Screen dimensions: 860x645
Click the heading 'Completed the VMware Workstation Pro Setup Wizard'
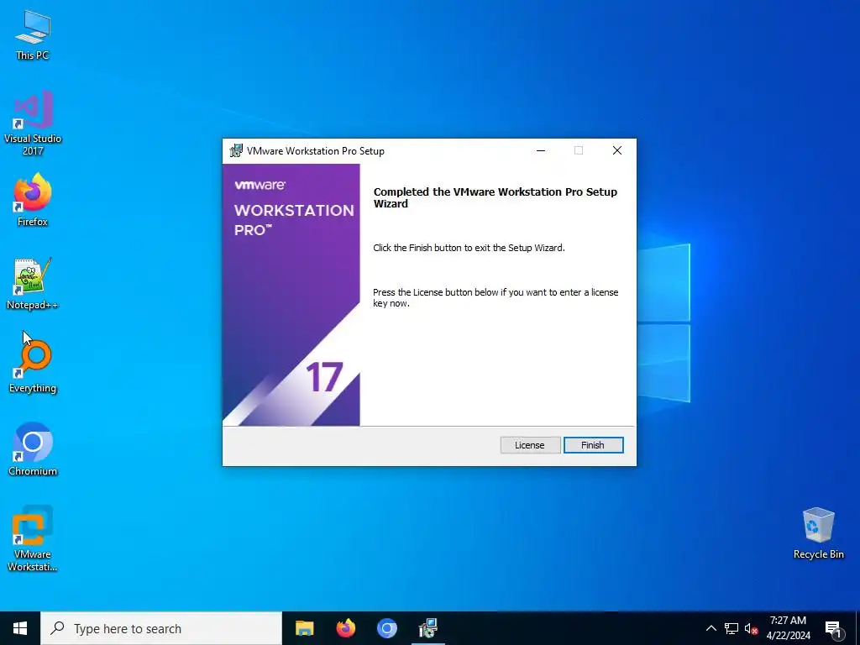(496, 197)
